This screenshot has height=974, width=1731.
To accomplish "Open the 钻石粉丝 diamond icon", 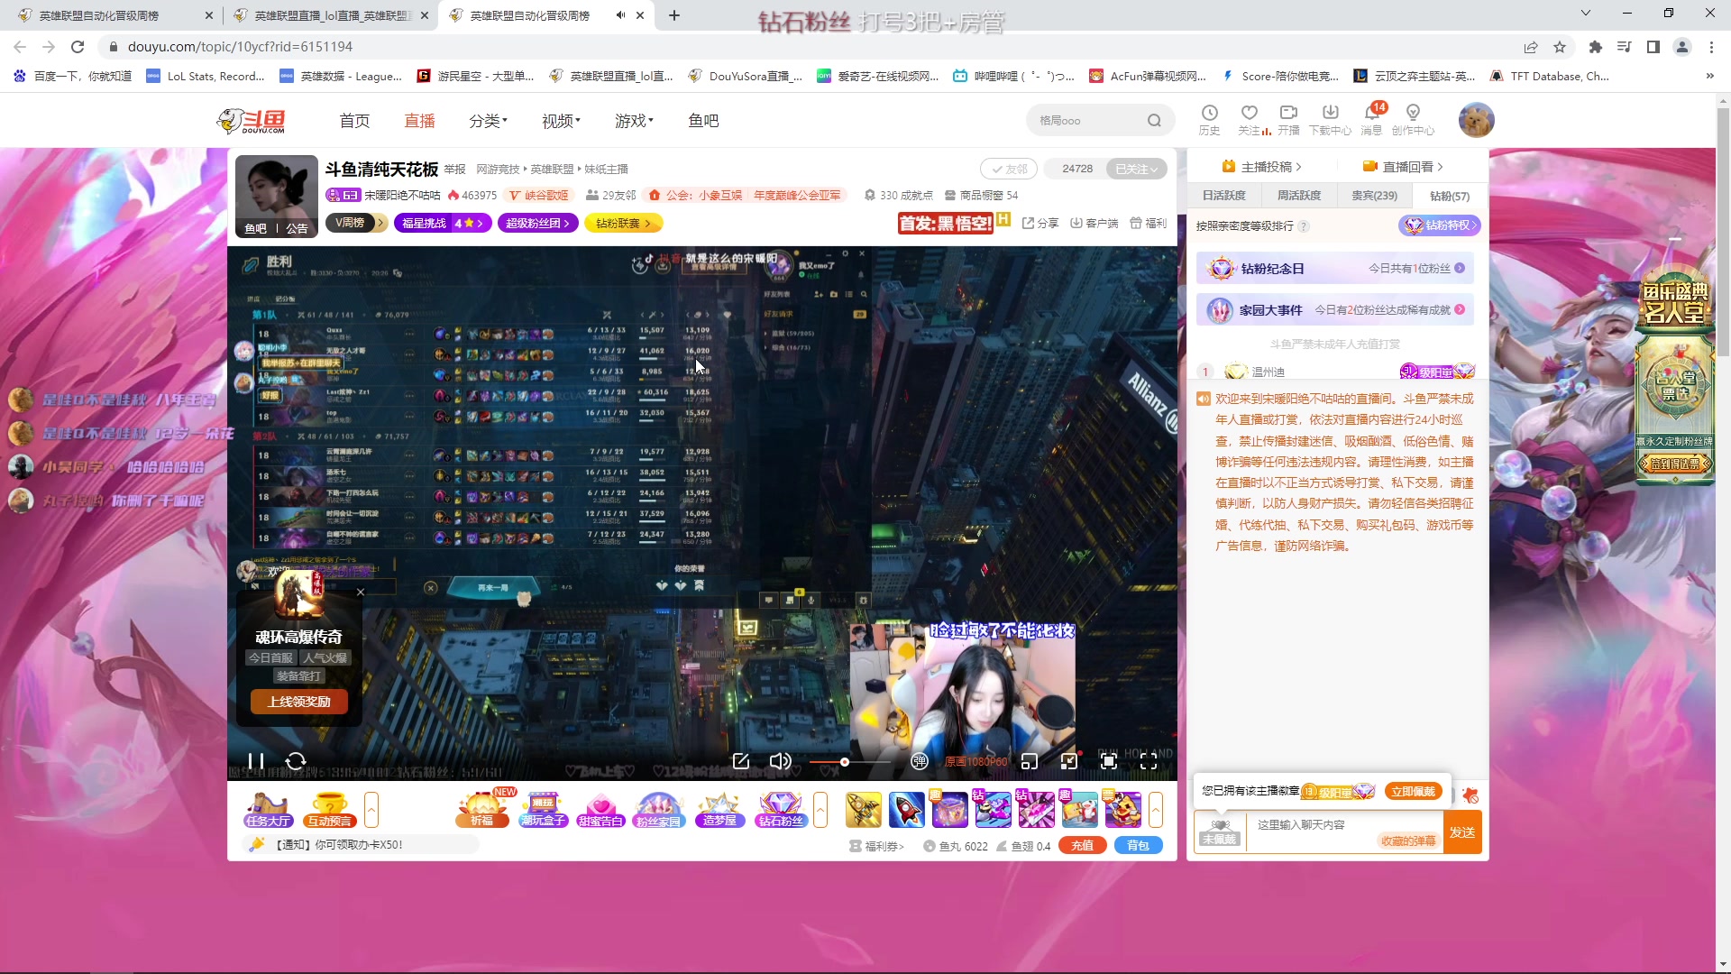I will (x=780, y=809).
